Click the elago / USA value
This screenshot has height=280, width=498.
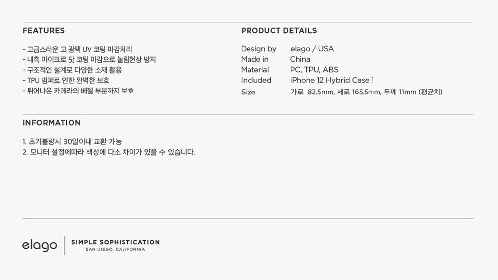click(x=312, y=49)
